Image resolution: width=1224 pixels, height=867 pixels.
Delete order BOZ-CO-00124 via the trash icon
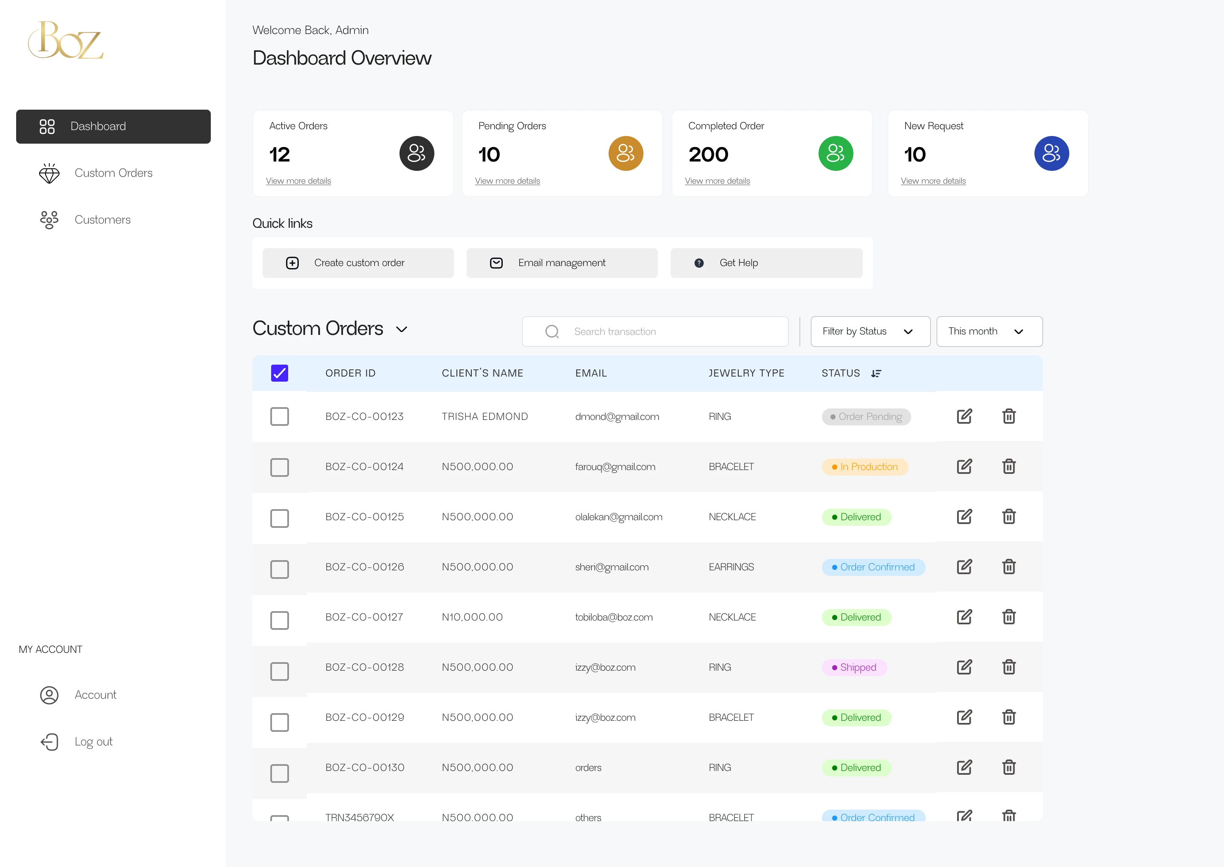1009,467
